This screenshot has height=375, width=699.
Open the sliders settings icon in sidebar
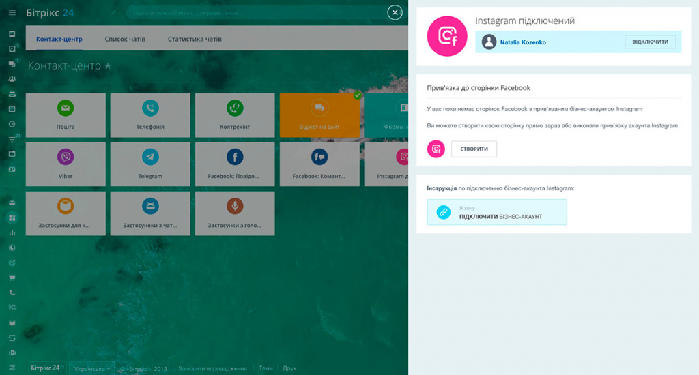12,367
